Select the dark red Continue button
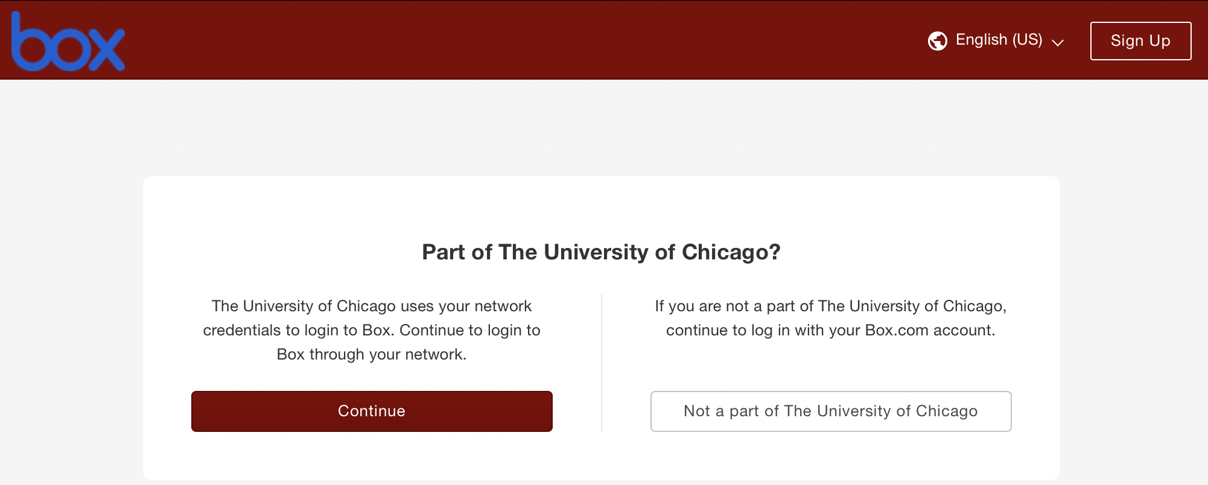The image size is (1208, 485). (x=371, y=411)
